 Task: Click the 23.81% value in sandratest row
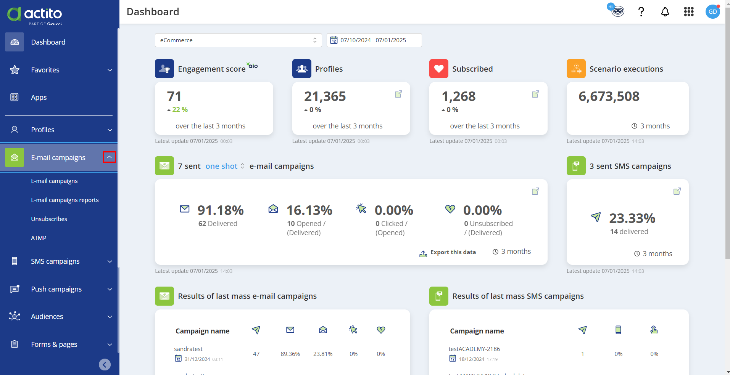(x=323, y=354)
